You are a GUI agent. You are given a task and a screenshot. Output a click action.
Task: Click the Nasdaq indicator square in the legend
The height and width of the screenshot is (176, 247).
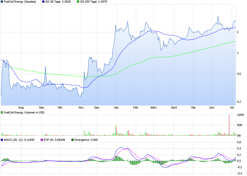[x=2, y=2]
